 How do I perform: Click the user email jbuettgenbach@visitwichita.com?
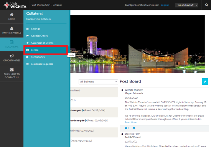142,5
